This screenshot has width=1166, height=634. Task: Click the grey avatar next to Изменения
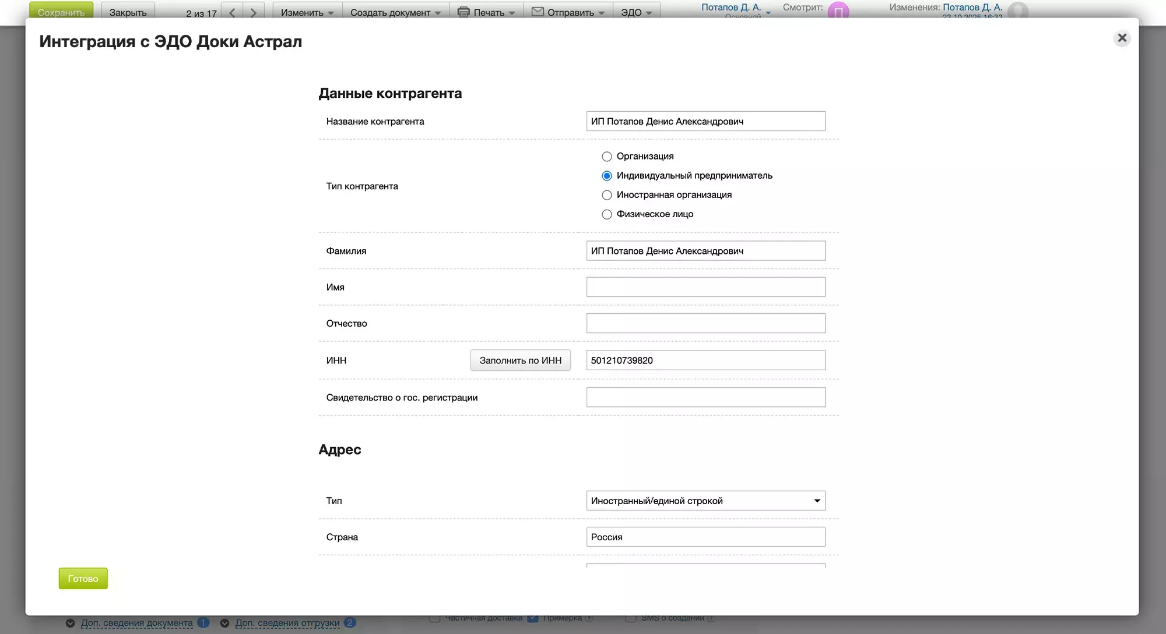(x=1017, y=11)
